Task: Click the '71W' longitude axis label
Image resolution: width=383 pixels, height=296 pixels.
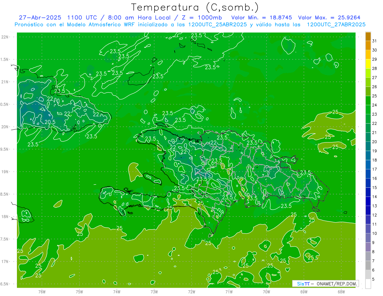Action: (x=229, y=292)
